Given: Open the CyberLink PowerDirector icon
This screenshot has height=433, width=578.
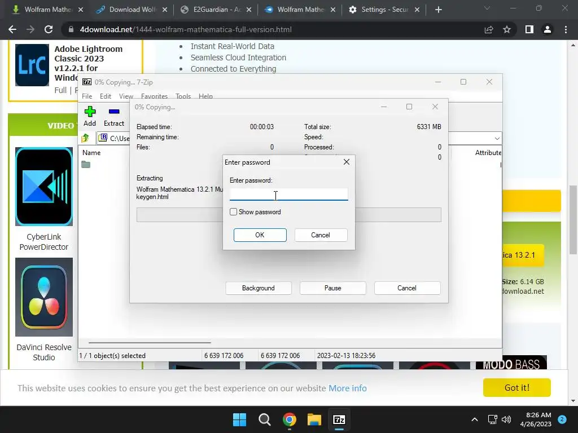Looking at the screenshot, I should coord(44,187).
